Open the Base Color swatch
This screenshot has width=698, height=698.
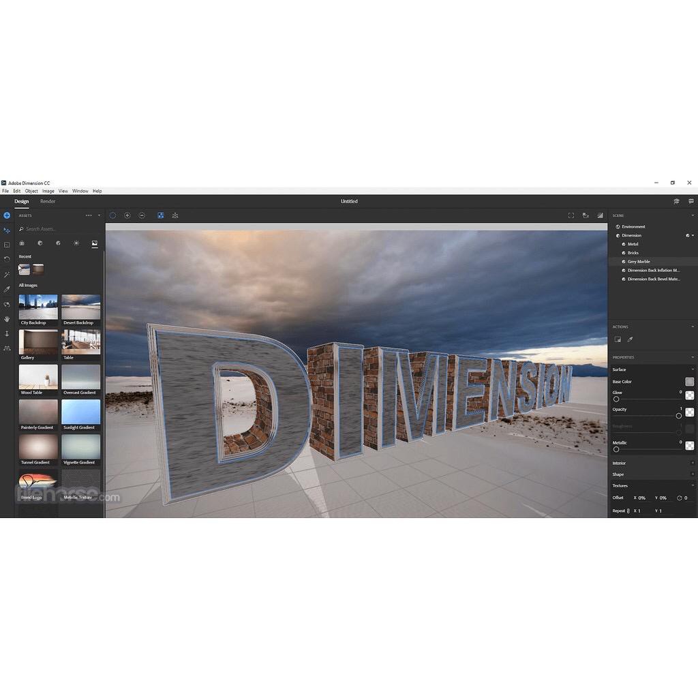pos(689,382)
